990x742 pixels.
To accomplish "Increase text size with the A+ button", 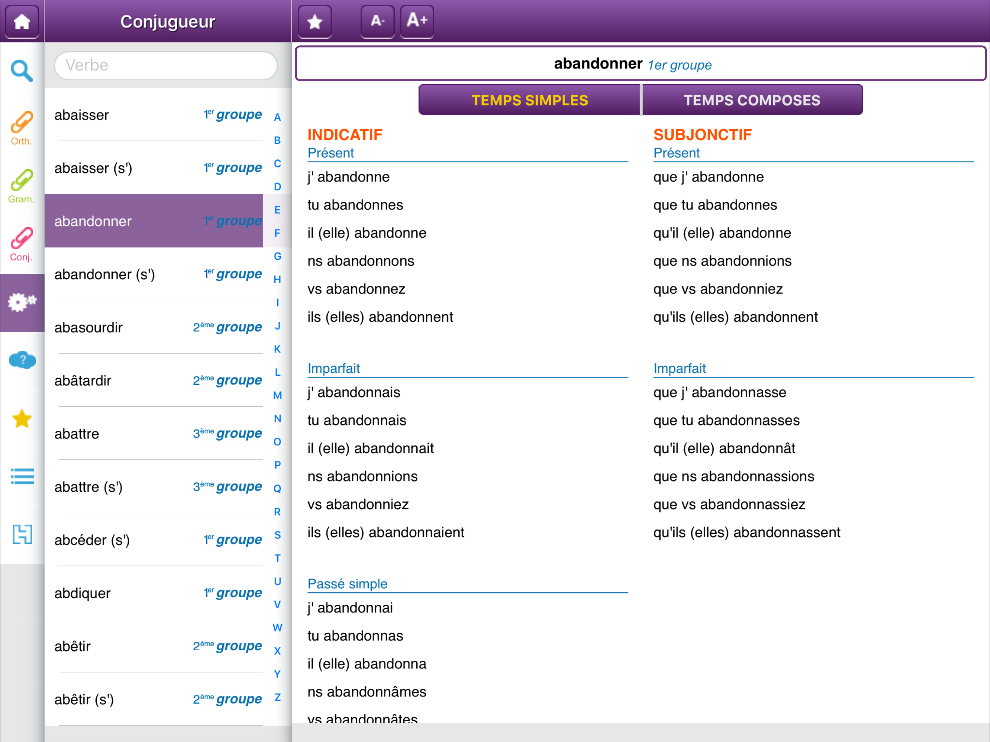I will click(416, 21).
